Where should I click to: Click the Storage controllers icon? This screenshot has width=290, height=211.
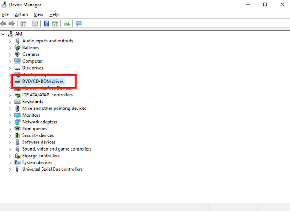[17, 156]
